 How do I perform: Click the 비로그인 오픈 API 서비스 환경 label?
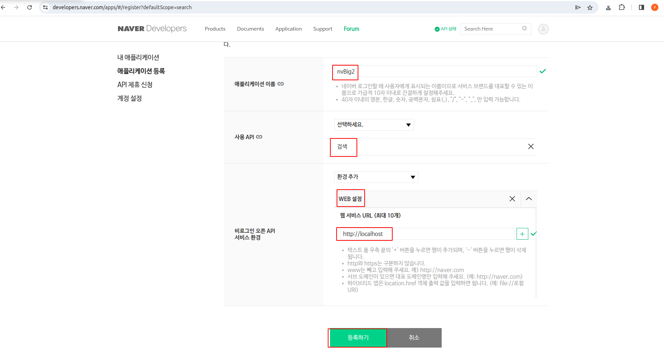255,234
